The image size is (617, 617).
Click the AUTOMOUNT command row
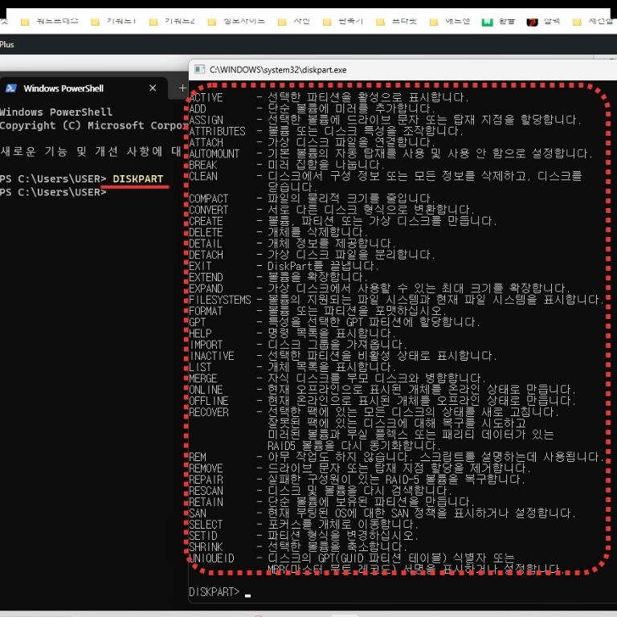coord(390,153)
